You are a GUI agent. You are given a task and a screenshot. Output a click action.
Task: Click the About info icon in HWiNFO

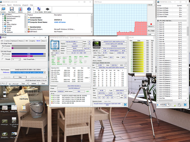[29, 9]
